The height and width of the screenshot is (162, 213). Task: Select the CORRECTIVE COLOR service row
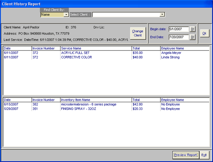click(106, 57)
